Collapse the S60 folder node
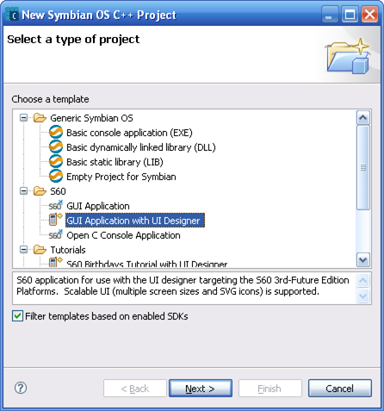The height and width of the screenshot is (411, 384). pyautogui.click(x=24, y=191)
